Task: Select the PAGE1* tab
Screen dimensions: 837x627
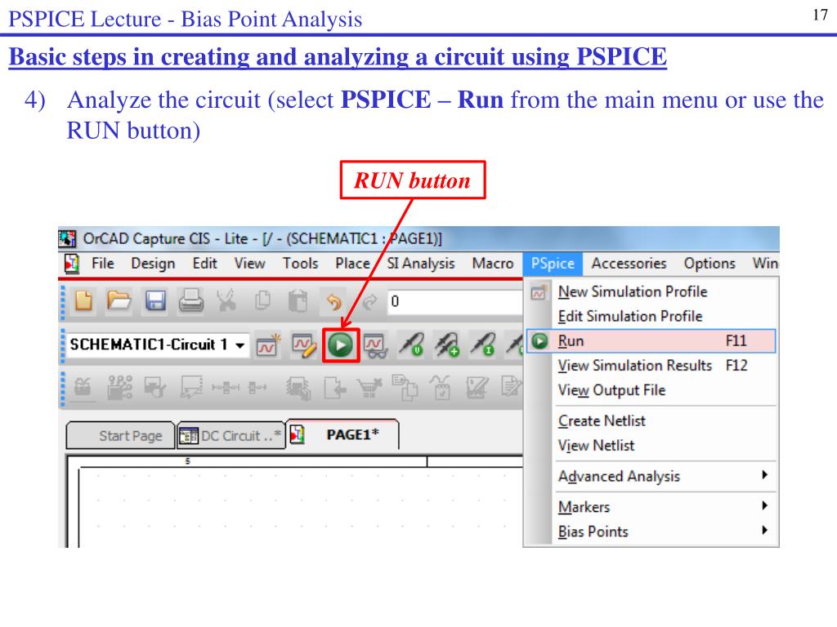Action: point(342,434)
